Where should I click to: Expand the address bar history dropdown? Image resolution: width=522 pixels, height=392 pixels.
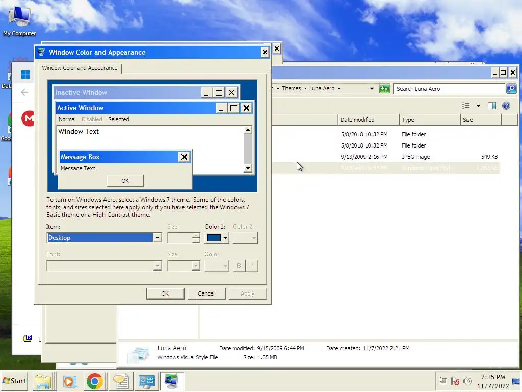pos(372,89)
